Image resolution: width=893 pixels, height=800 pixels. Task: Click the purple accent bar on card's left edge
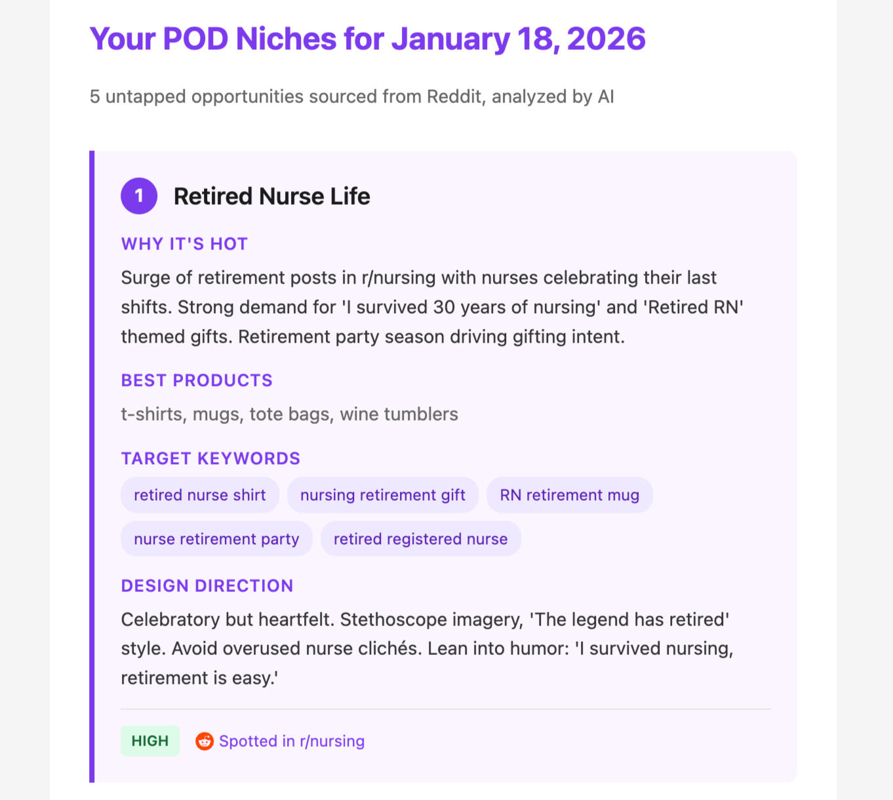(92, 466)
